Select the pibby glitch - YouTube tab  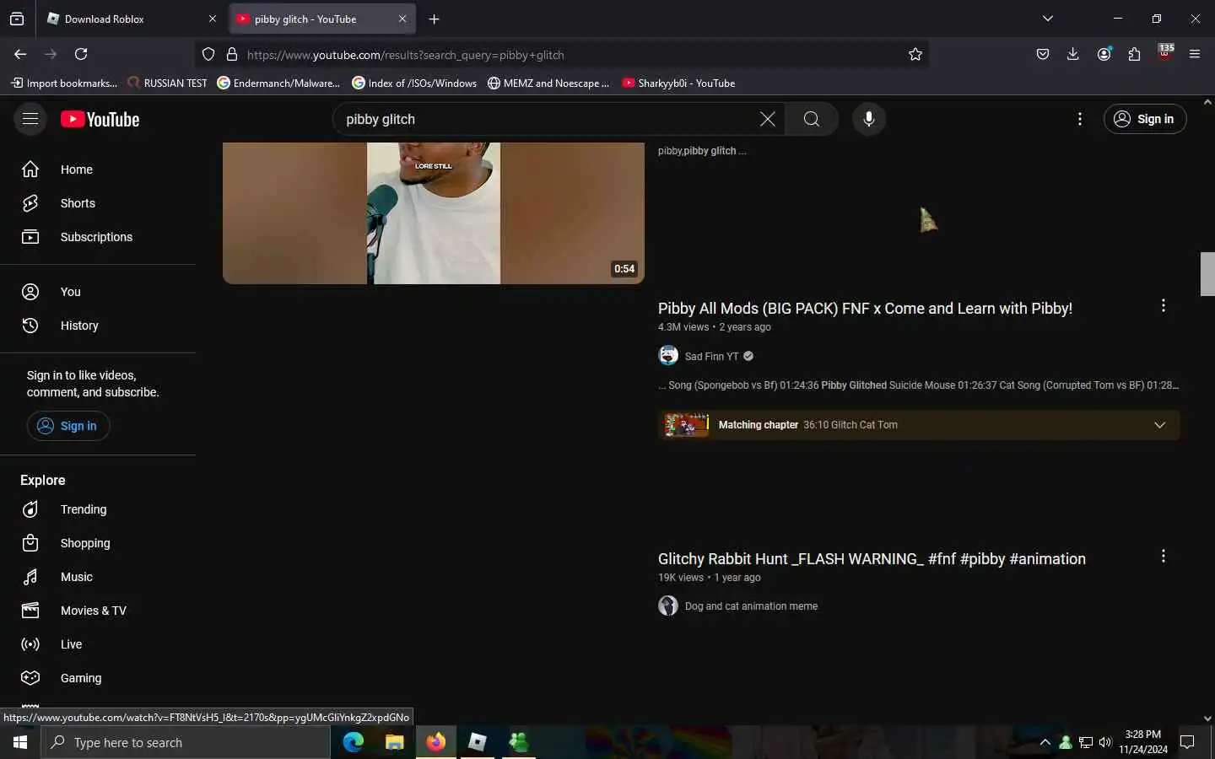pos(323,19)
